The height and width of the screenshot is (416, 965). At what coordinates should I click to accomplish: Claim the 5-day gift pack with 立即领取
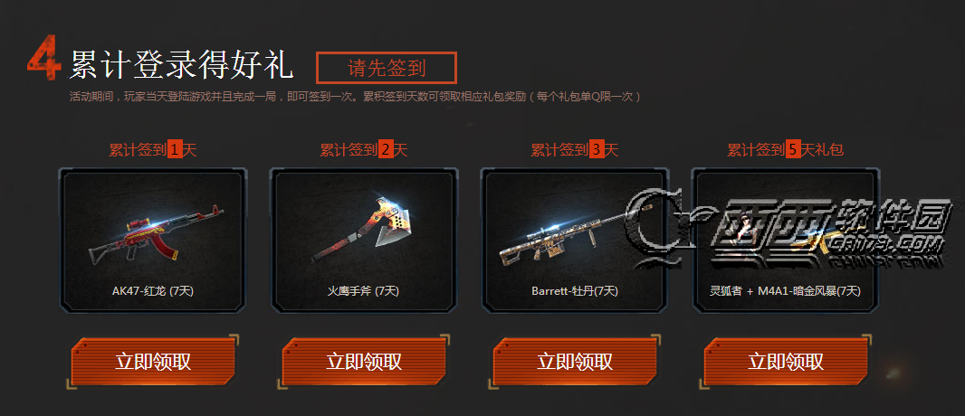pos(786,362)
